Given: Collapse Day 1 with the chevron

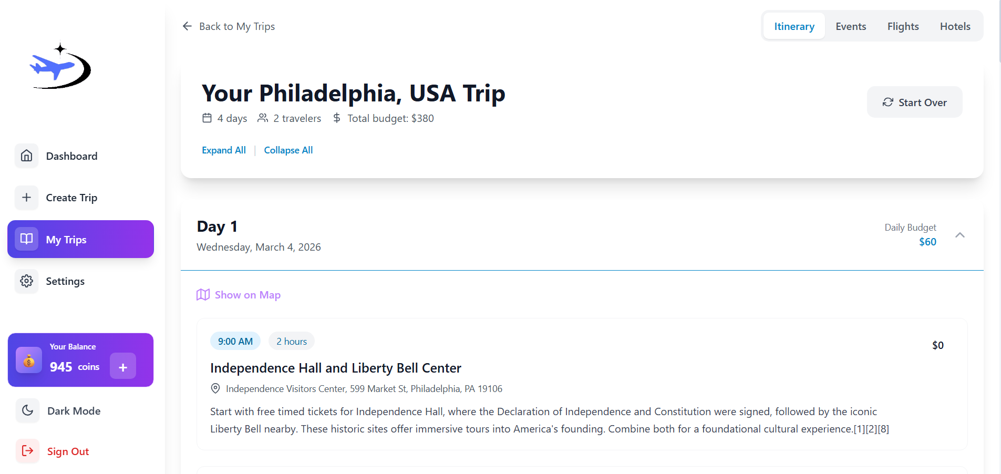Looking at the screenshot, I should pyautogui.click(x=960, y=235).
